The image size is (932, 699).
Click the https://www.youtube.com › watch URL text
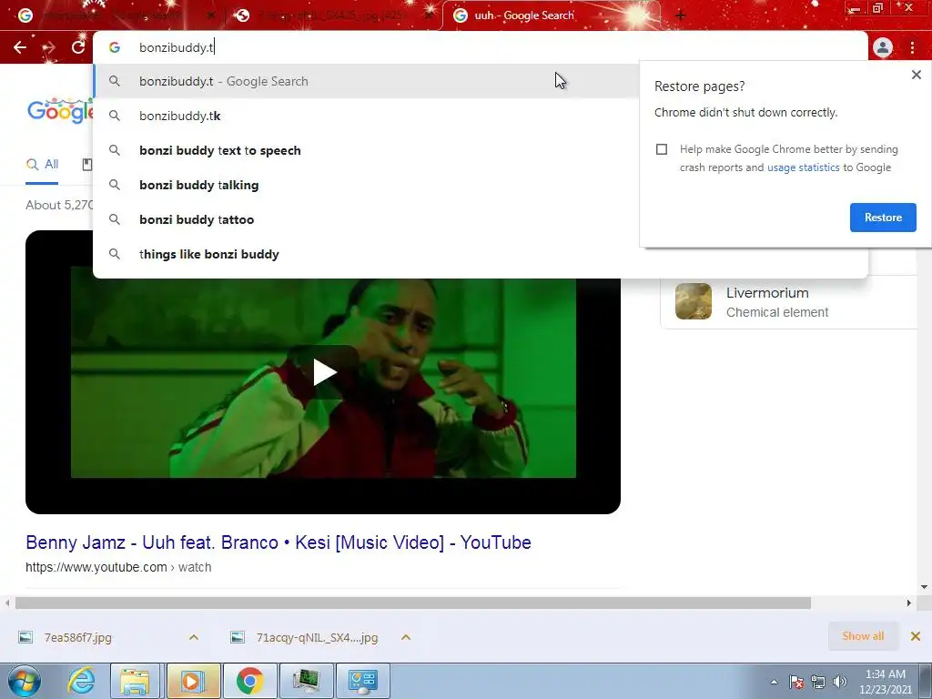click(x=118, y=567)
